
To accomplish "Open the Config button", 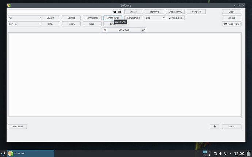I will (71, 18).
